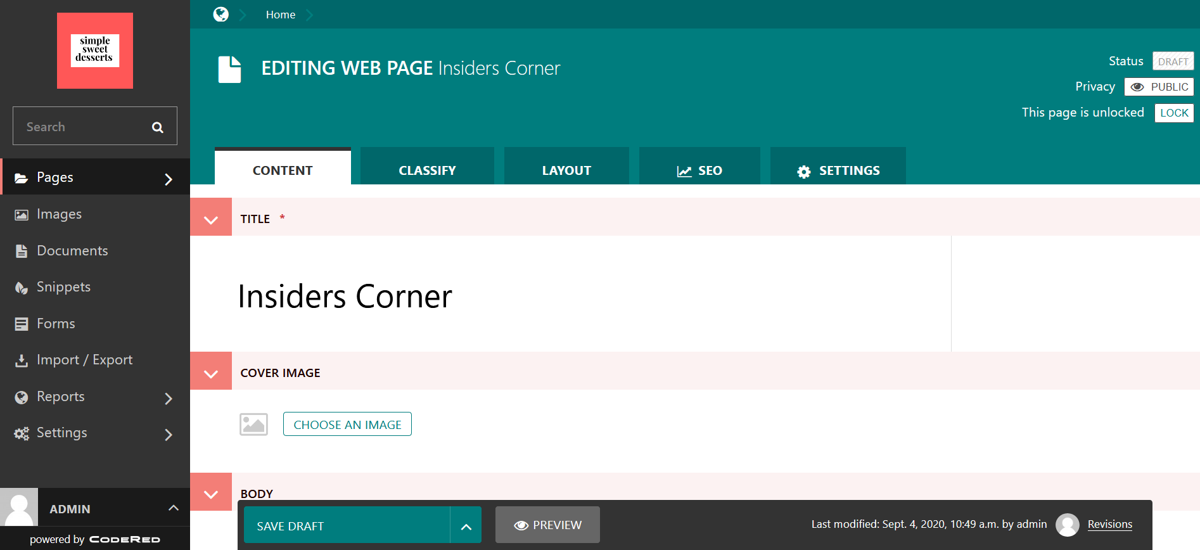This screenshot has width=1200, height=550.
Task: Click the cover image placeholder icon
Action: pos(253,425)
